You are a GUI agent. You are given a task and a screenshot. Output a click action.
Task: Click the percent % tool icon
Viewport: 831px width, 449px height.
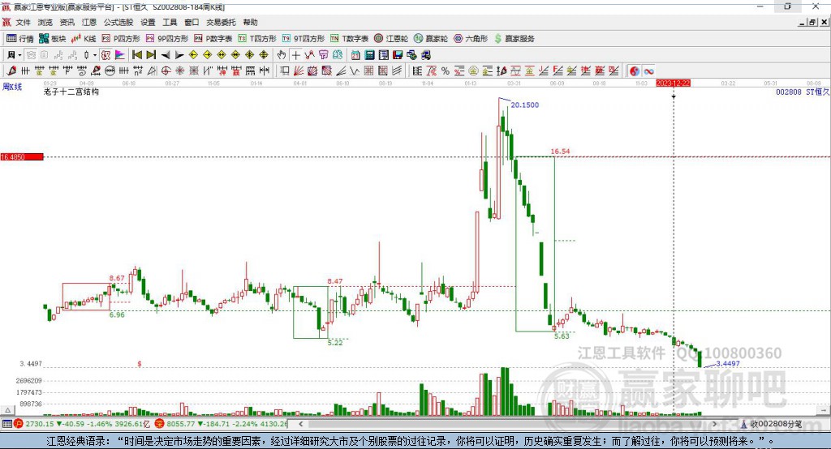coord(446,71)
